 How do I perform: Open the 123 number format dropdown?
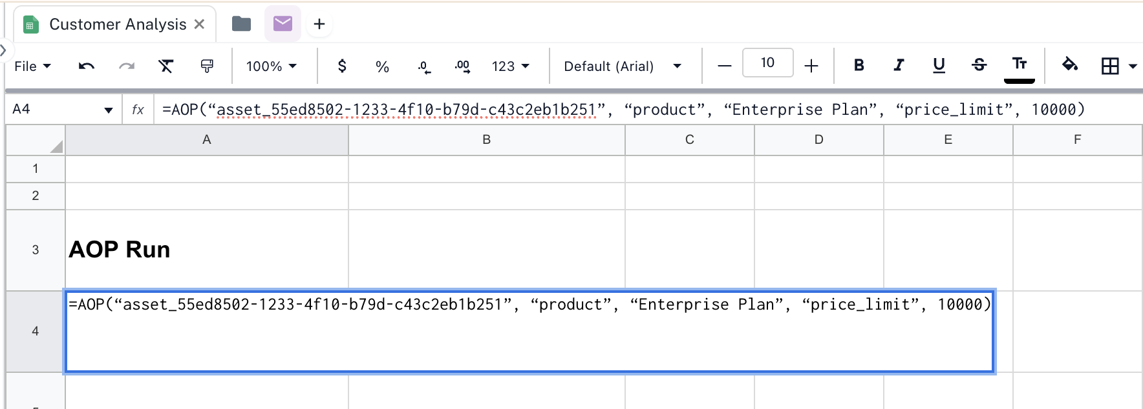[510, 66]
